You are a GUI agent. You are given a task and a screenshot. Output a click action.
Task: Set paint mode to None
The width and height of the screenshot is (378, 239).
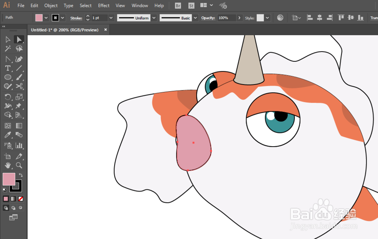[x=21, y=198]
